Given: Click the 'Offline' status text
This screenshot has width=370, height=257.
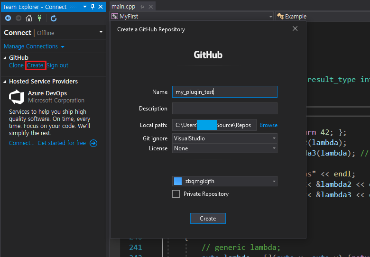Looking at the screenshot, I should coord(46,33).
